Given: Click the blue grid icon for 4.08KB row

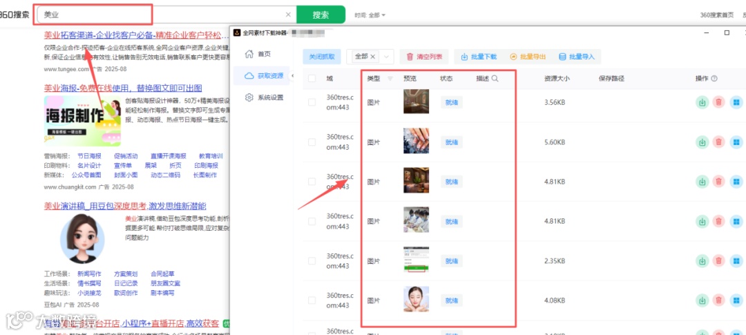Looking at the screenshot, I should 736,300.
